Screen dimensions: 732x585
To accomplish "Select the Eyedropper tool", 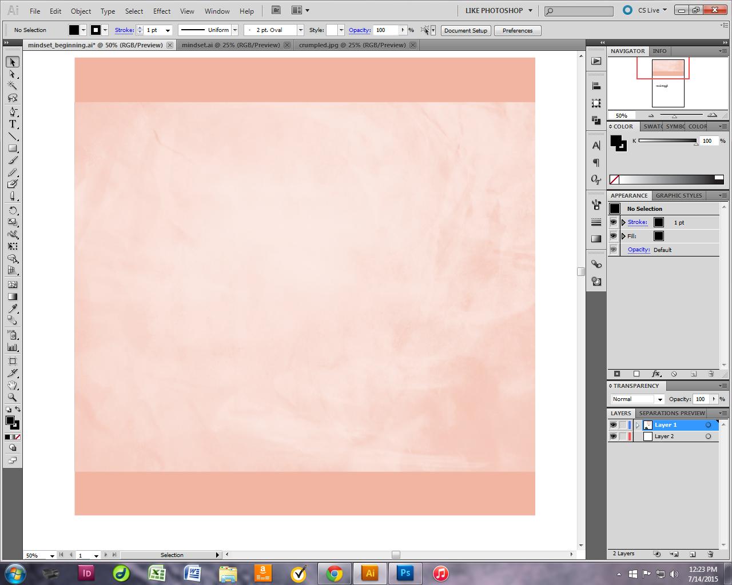I will pos(12,308).
